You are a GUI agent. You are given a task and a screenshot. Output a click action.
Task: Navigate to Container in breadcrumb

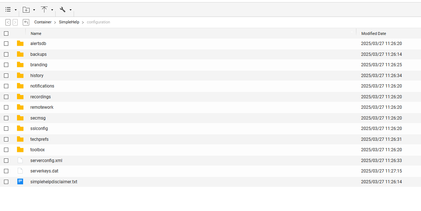pos(43,22)
